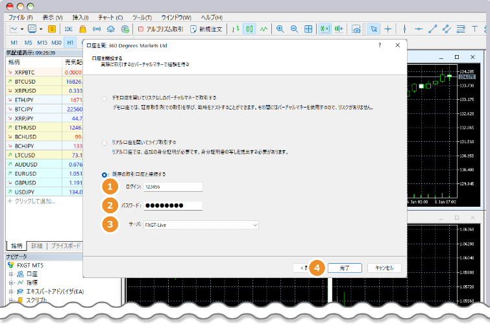The width and height of the screenshot is (490, 324).
Task: Click the yellow shopping bag Market icon
Action: (82, 29)
